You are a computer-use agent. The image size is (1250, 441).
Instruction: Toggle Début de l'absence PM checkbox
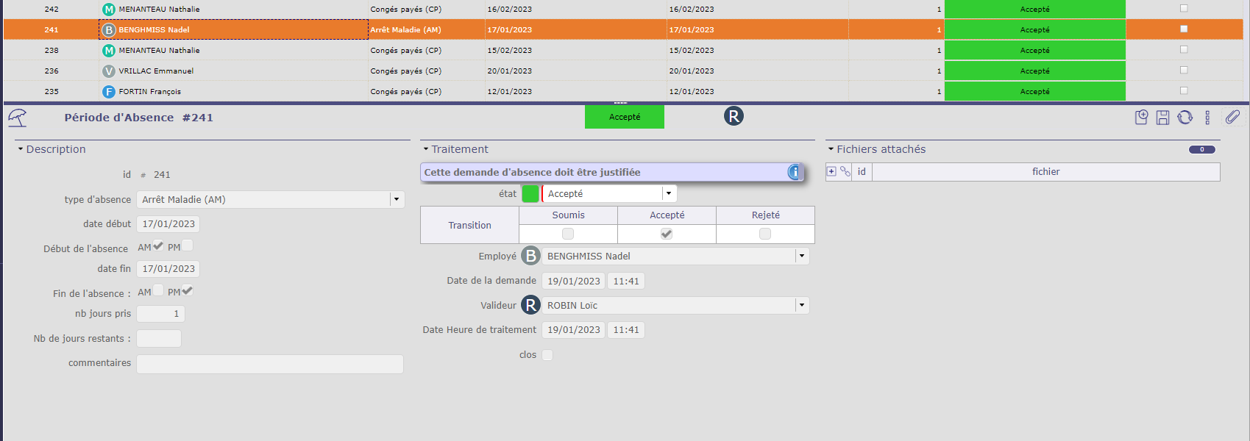187,245
